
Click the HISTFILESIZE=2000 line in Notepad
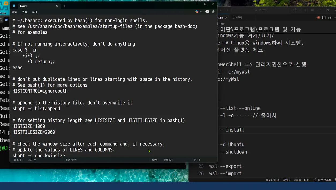(34, 132)
